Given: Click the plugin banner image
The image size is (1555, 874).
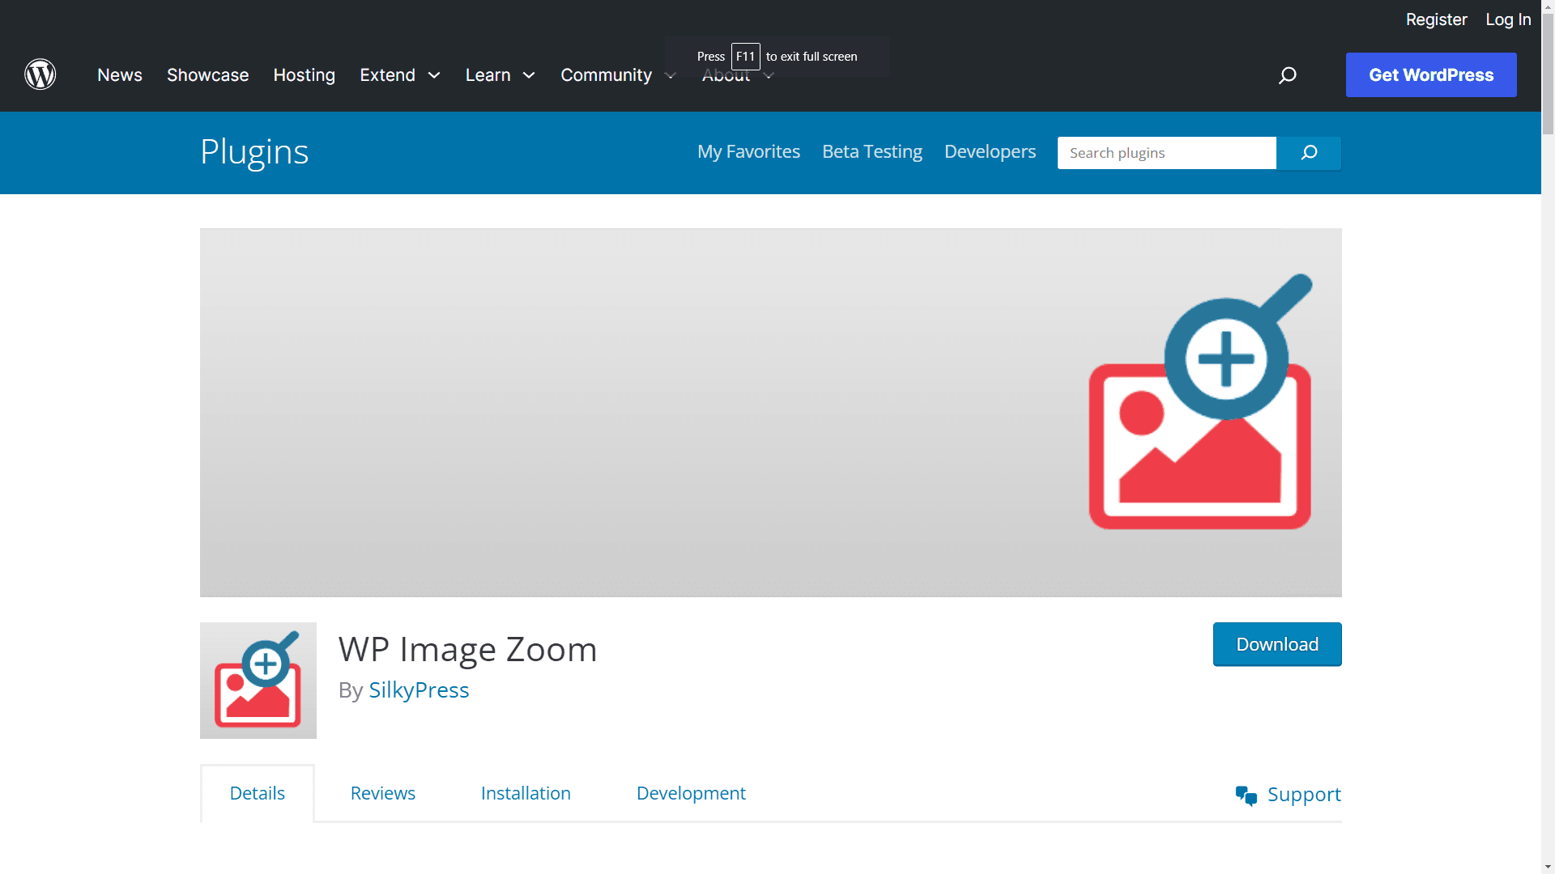Looking at the screenshot, I should click(771, 413).
